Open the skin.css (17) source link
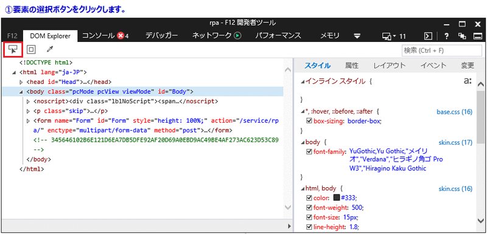This screenshot has height=234, width=487. 455,143
